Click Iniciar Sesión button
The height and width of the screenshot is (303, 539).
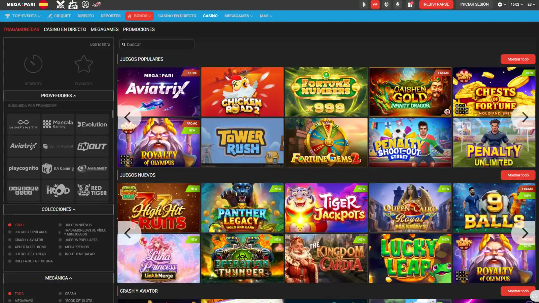pos(474,4)
